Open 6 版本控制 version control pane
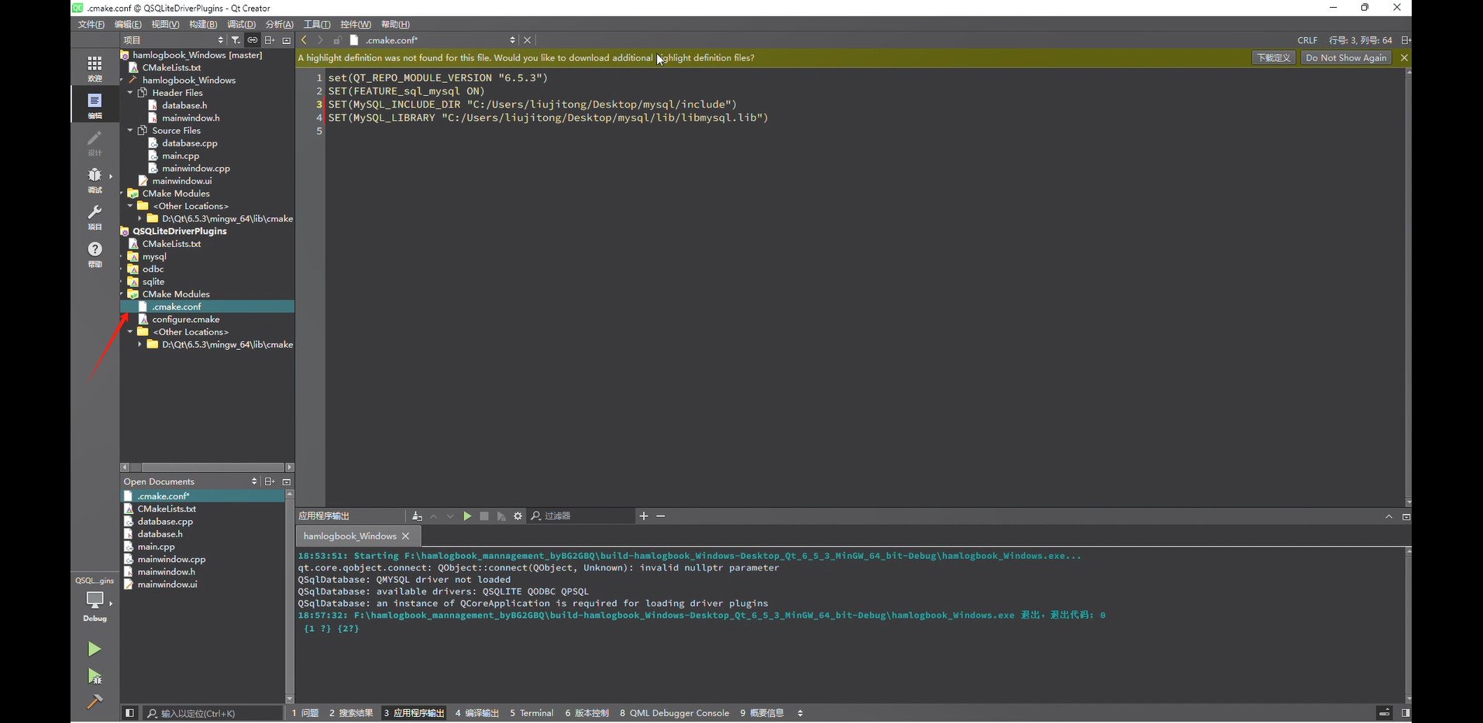 point(587,713)
